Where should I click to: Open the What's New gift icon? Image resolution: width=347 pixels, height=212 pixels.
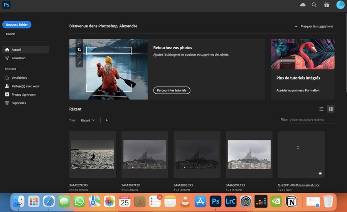(327, 5)
